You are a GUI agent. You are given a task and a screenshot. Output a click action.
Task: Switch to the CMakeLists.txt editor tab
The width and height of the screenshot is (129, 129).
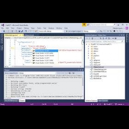point(30,35)
